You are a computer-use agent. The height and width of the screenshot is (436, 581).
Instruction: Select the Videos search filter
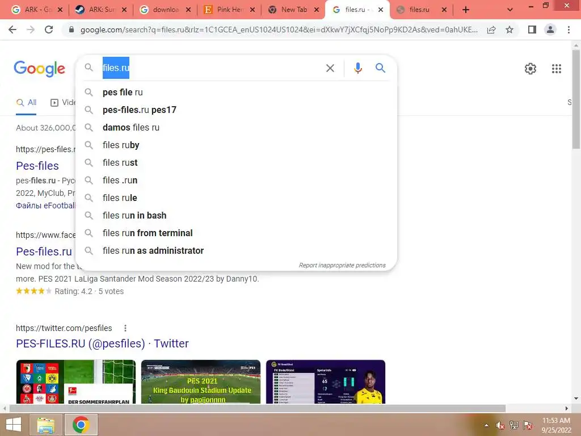click(x=62, y=102)
